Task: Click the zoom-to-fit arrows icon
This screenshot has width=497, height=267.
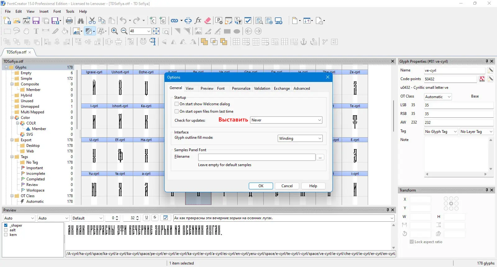Action: (156, 31)
